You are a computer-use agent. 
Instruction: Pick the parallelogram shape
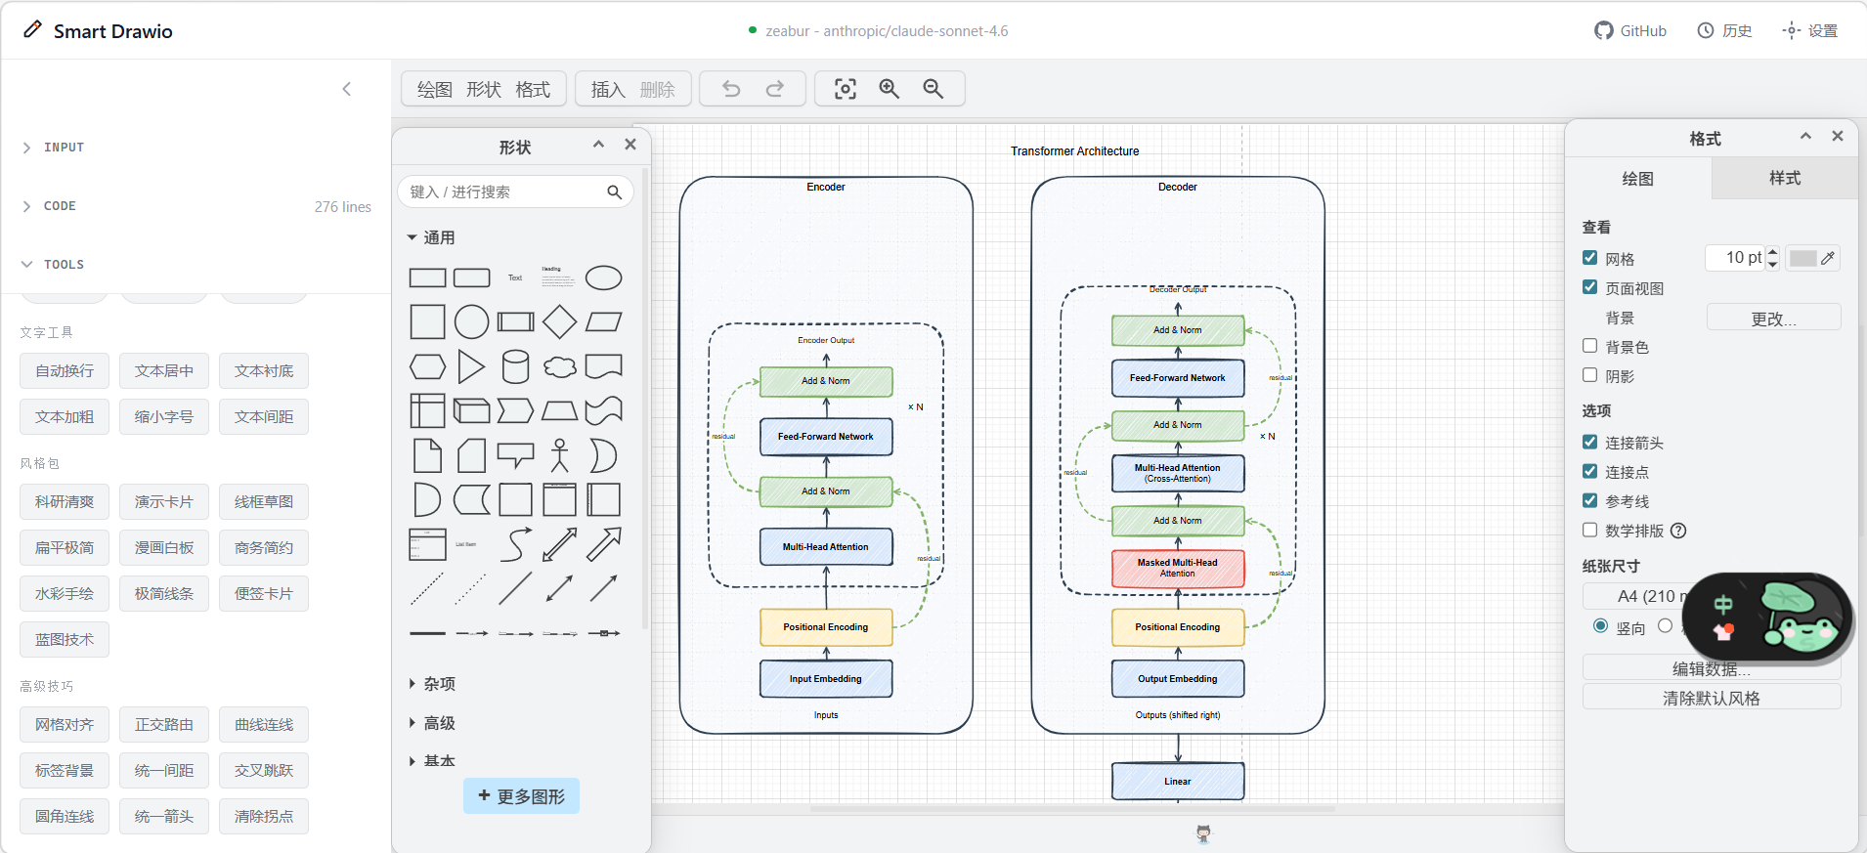(604, 321)
